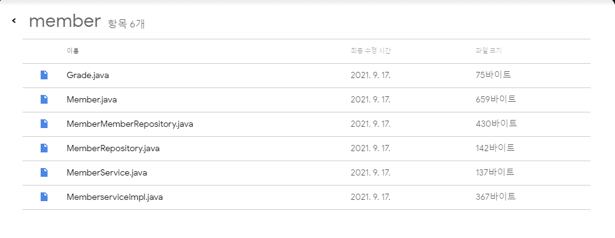This screenshot has height=238, width=615.
Task: Sort by the 최종 수정 시간 column header
Action: pos(370,51)
